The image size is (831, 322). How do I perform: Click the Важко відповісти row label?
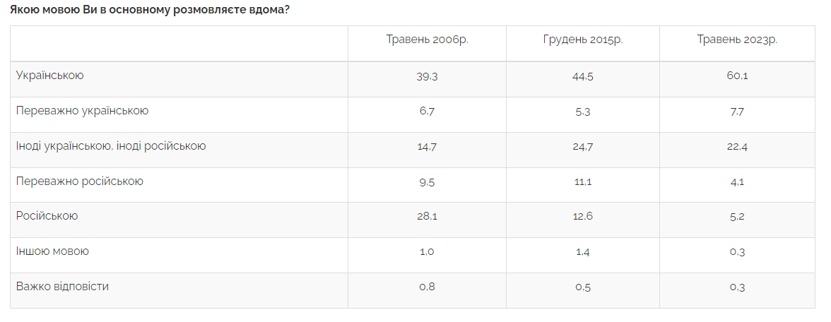[62, 287]
